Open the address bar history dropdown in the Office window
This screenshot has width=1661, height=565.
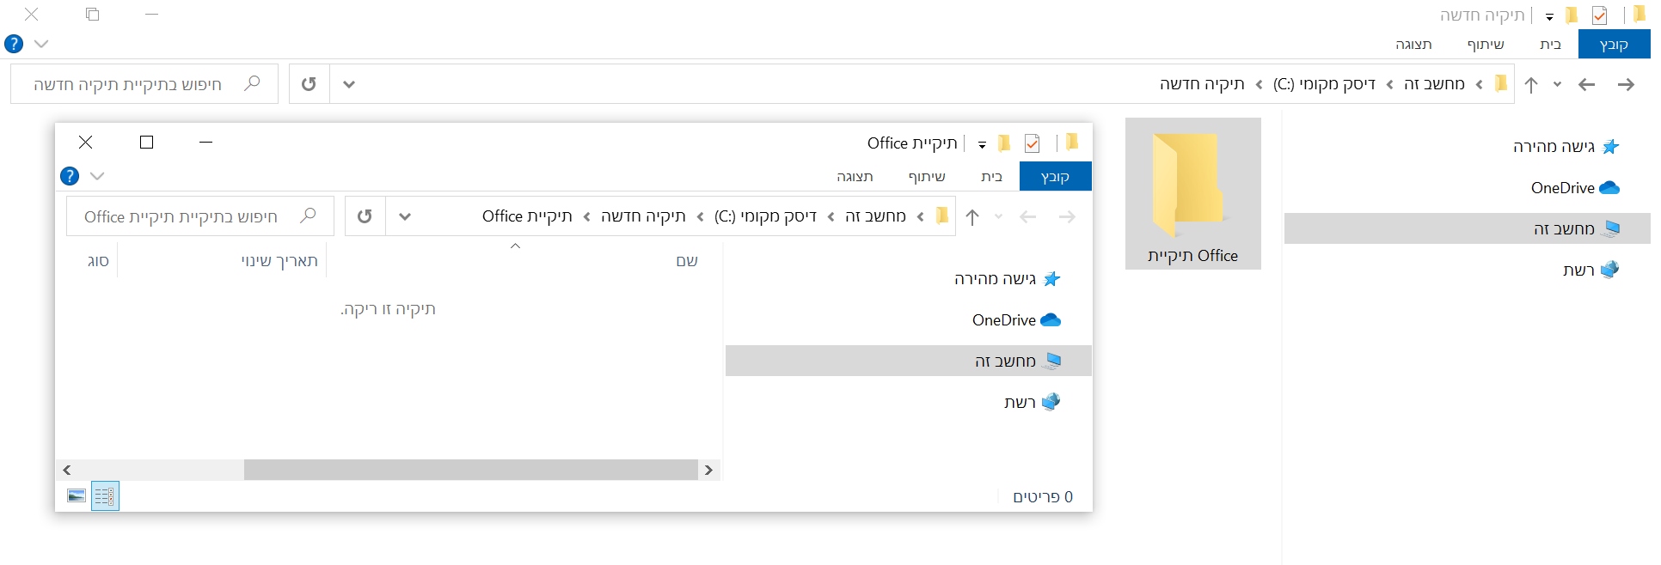[x=405, y=216]
